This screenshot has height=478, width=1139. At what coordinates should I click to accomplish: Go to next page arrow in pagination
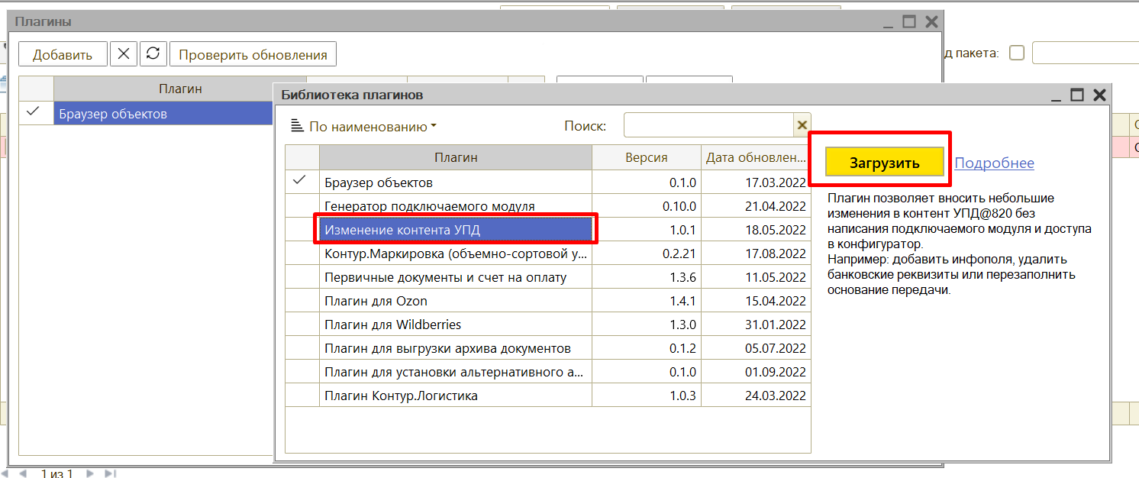(90, 473)
